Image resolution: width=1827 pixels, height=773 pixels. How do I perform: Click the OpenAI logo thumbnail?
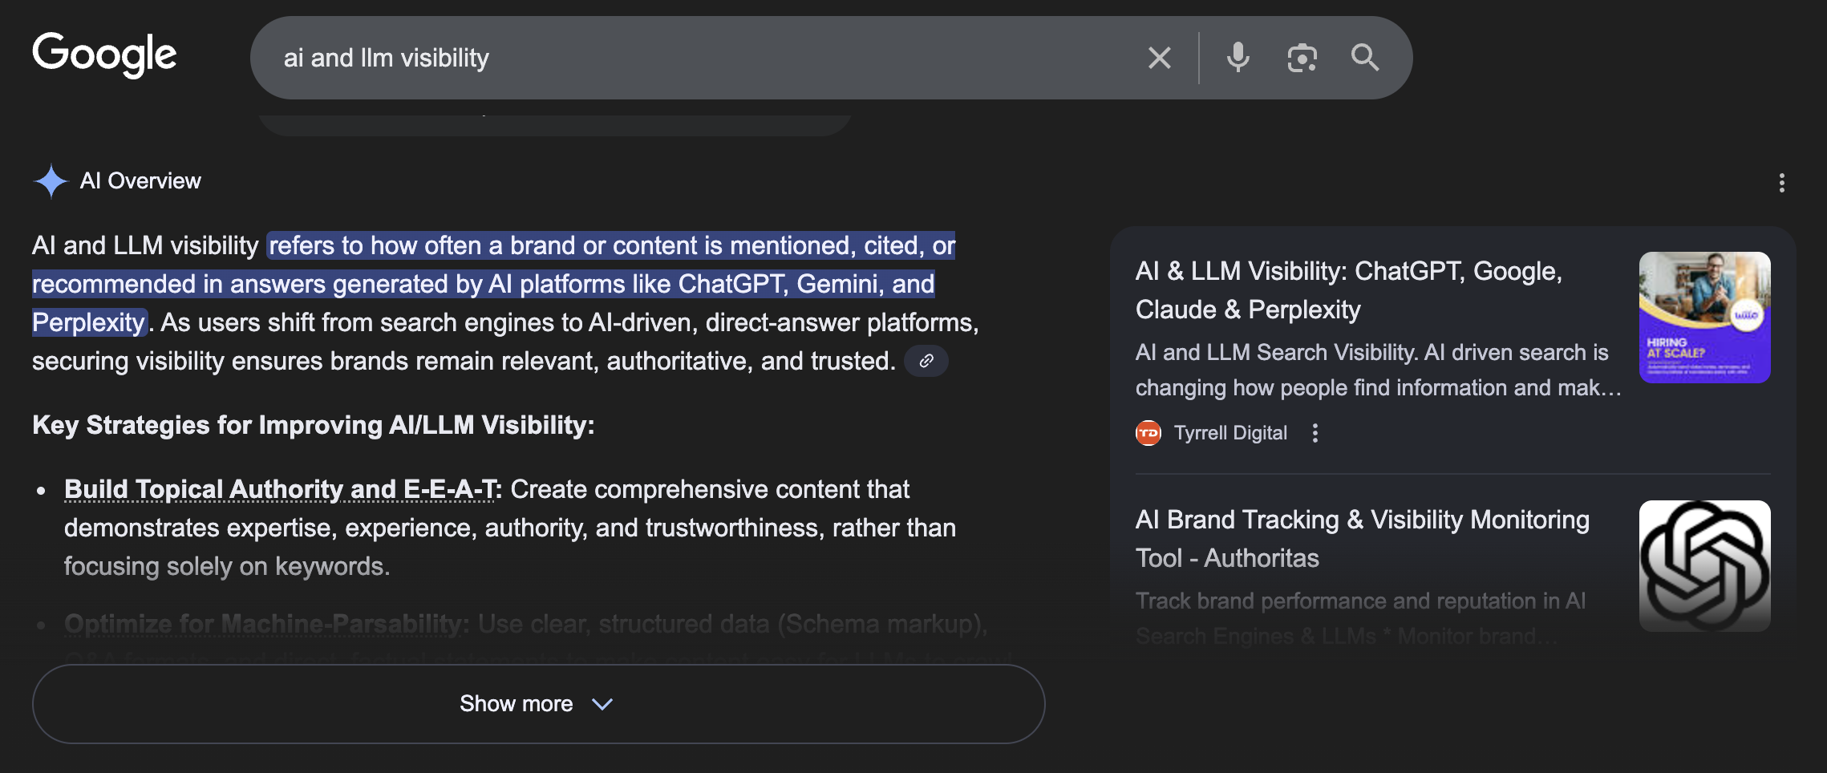click(x=1704, y=565)
